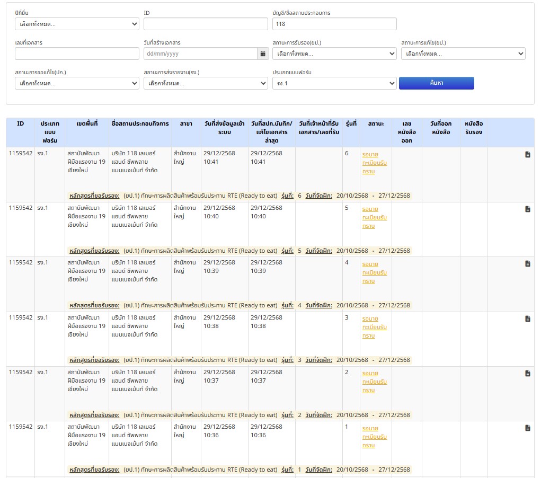
Task: Open the สถานะการส่งรายงาน(รง.) dropdown
Action: point(206,83)
